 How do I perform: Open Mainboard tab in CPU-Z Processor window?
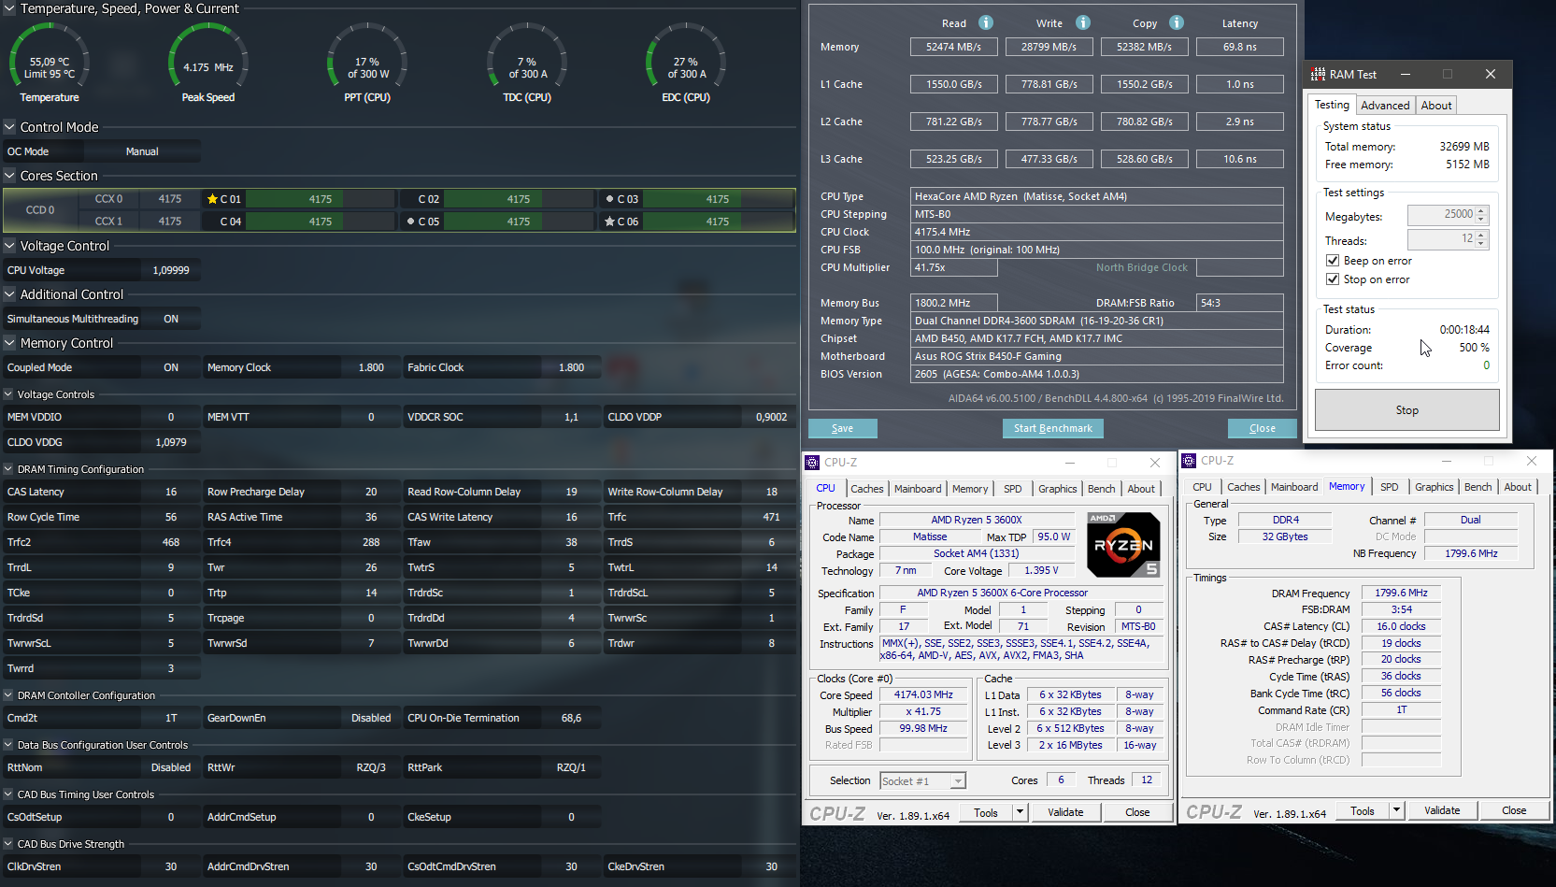[x=918, y=489]
